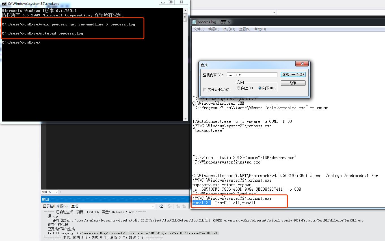Viewport: 385px width, 241px height.
Task: Click the cmd window scrollbar down arrow
Action: [185, 119]
